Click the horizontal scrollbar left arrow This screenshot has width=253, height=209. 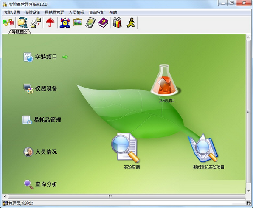pyautogui.click(x=5, y=196)
